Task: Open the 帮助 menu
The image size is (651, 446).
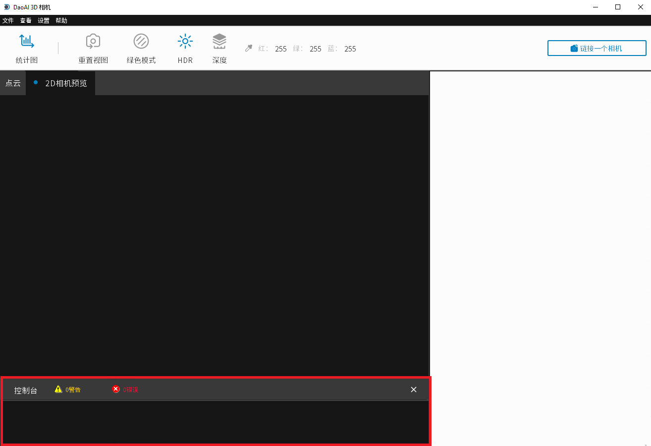Action: 61,20
